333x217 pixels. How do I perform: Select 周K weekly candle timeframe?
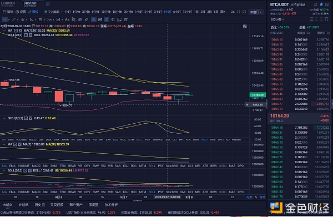tap(223, 12)
